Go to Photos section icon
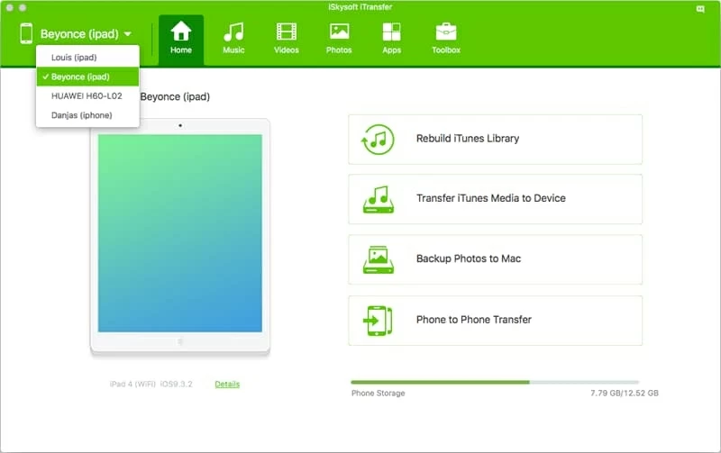The height and width of the screenshot is (453, 721). point(339,33)
